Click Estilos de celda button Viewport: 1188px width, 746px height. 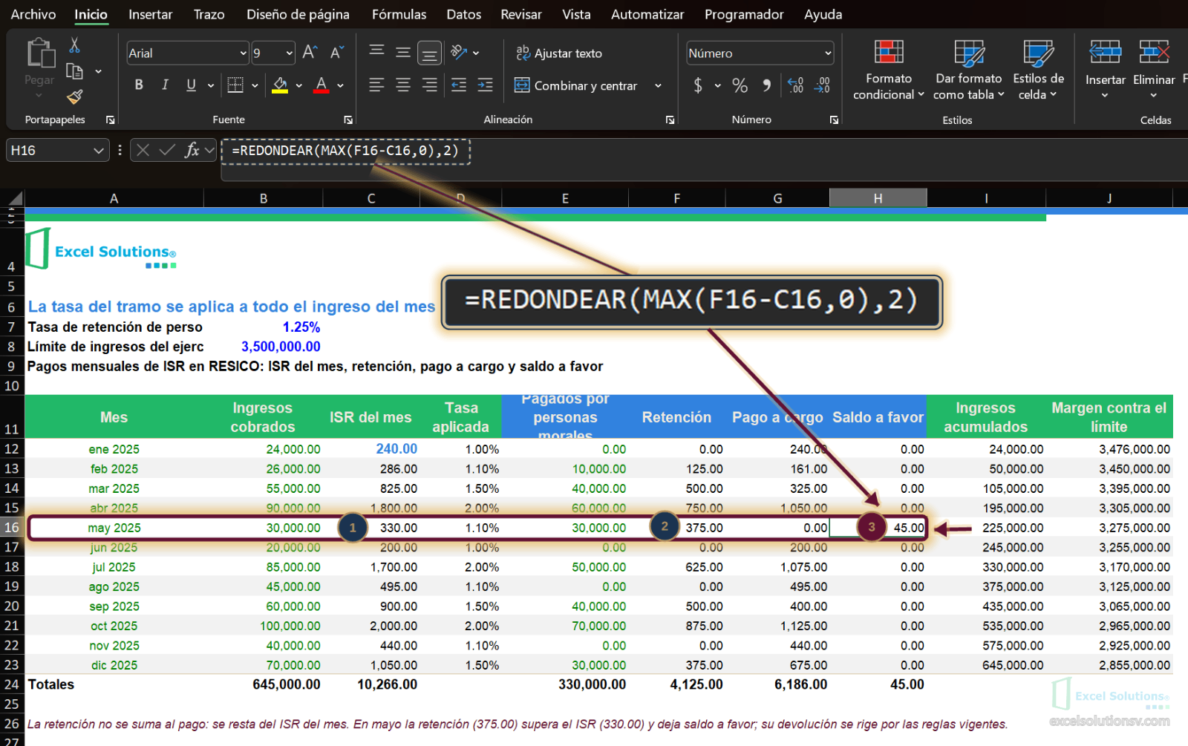coord(1038,70)
